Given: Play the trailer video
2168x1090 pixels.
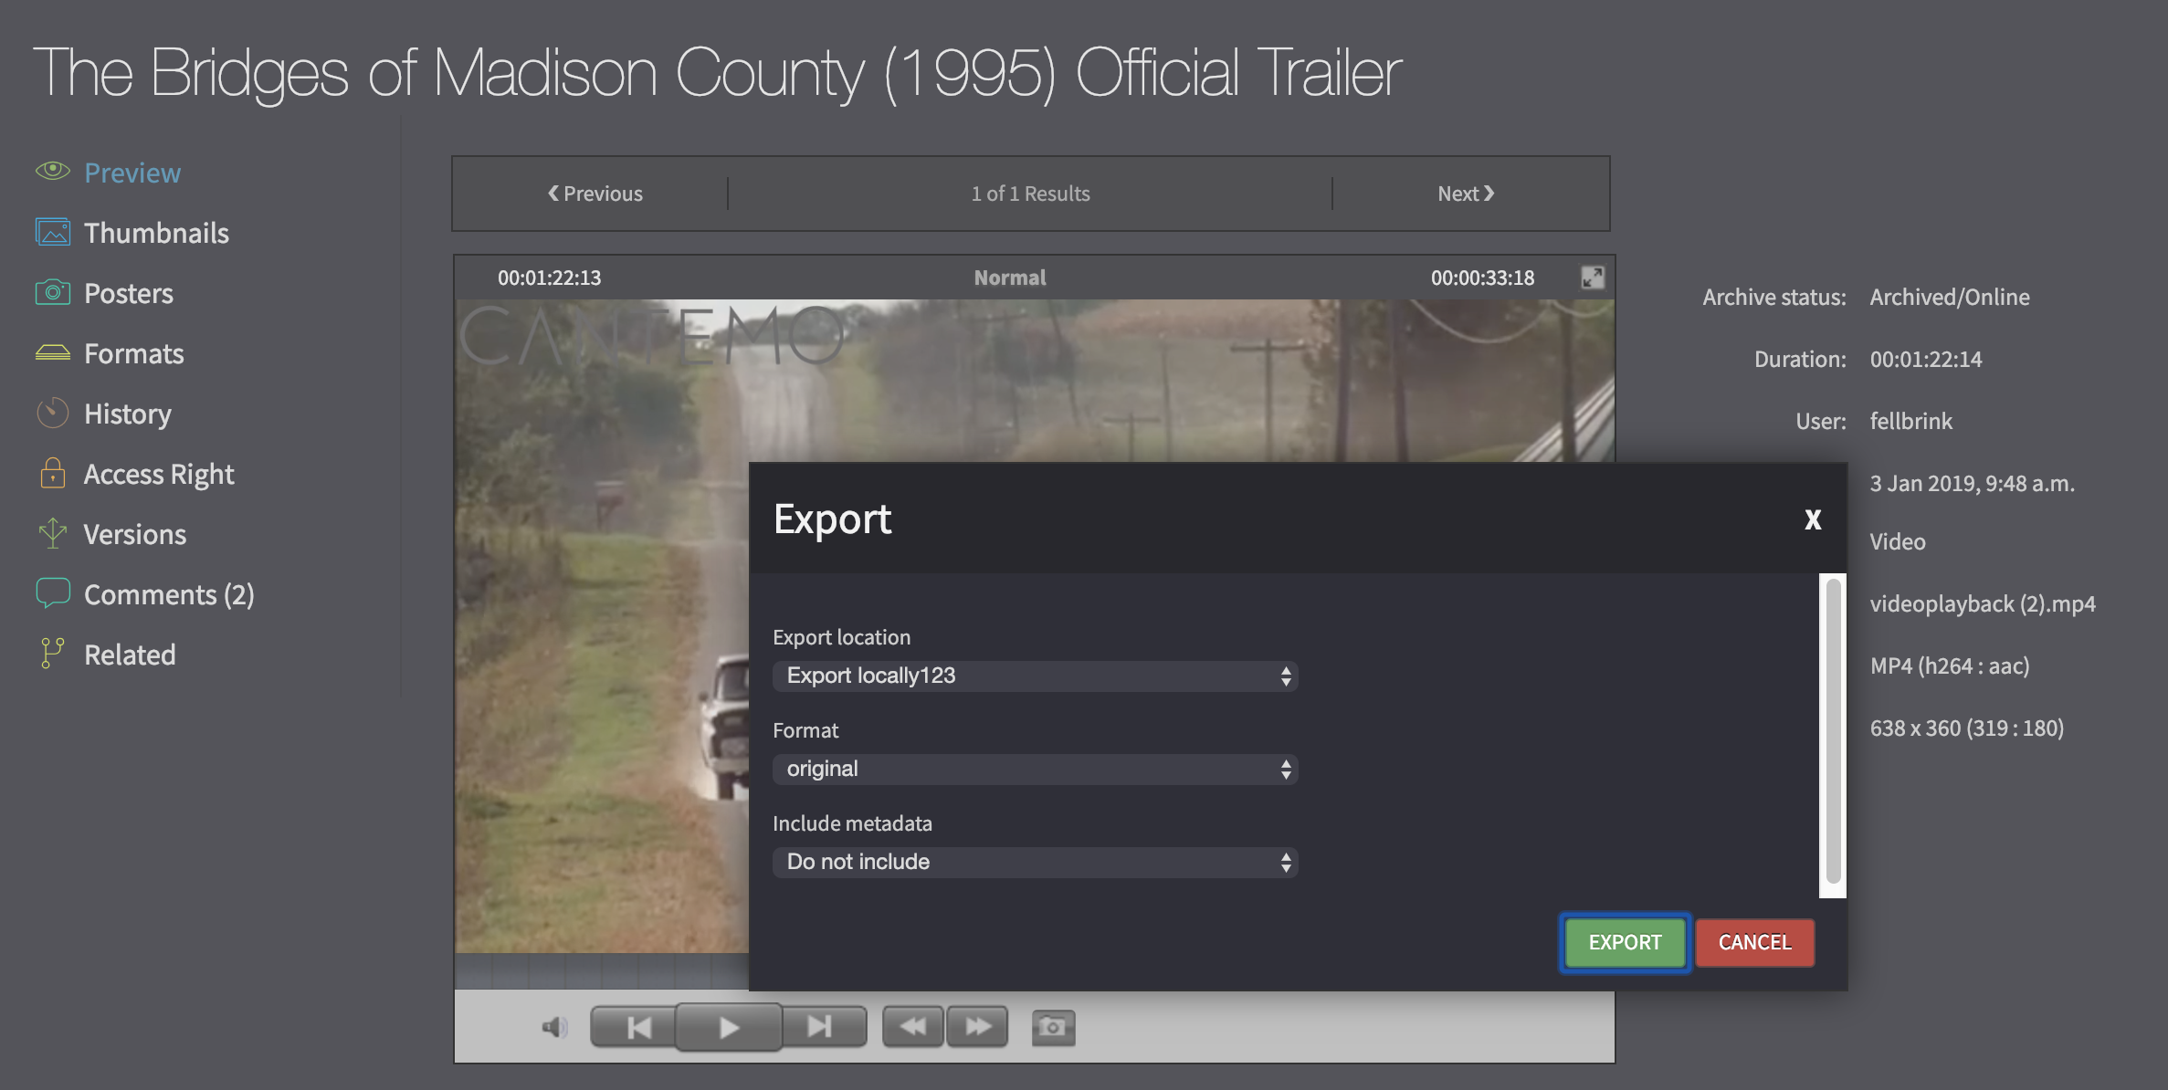Looking at the screenshot, I should 729,1028.
